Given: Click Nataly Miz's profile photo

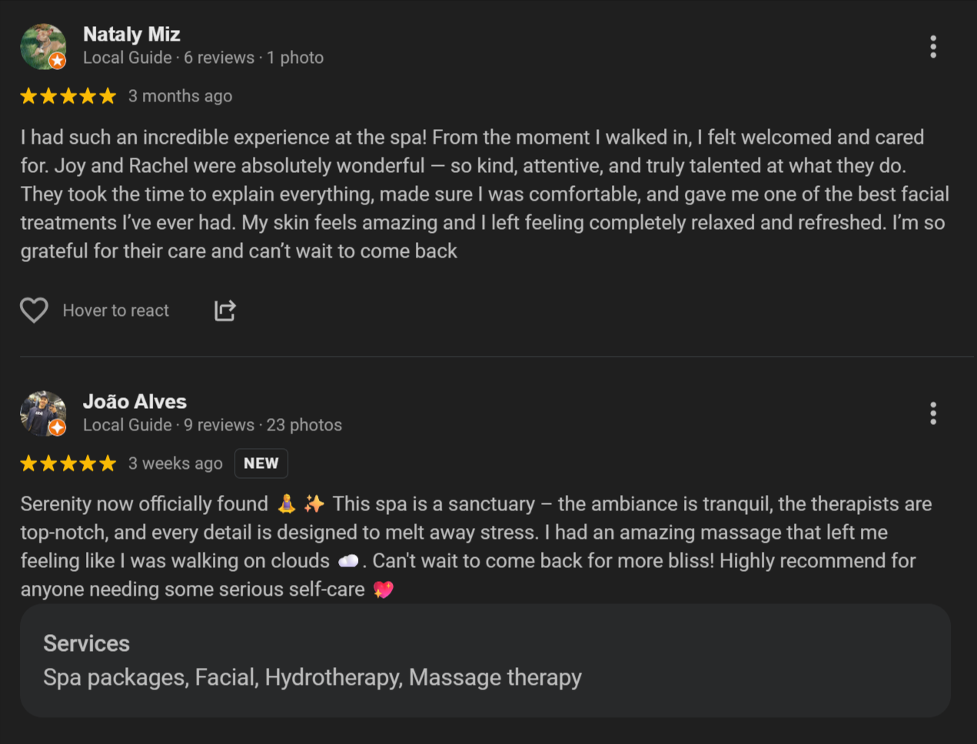Looking at the screenshot, I should pos(42,45).
